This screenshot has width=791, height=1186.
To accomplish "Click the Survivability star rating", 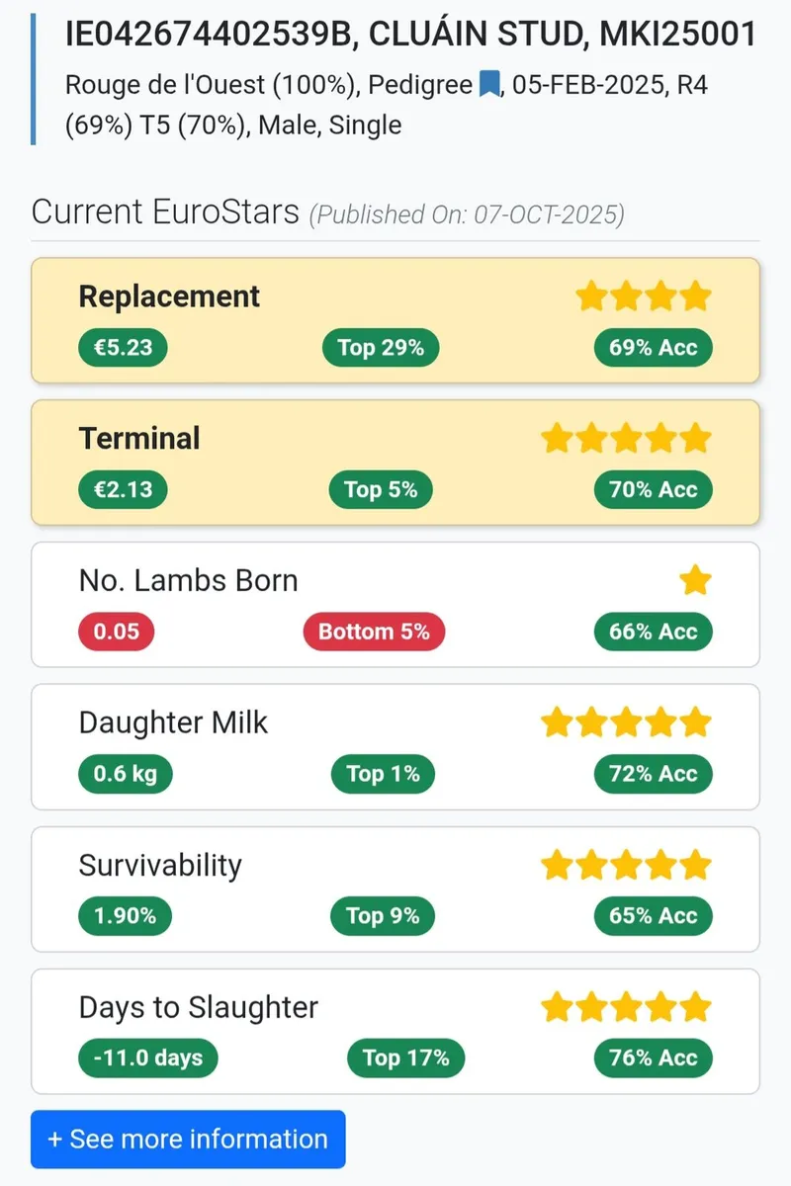I will 626,865.
